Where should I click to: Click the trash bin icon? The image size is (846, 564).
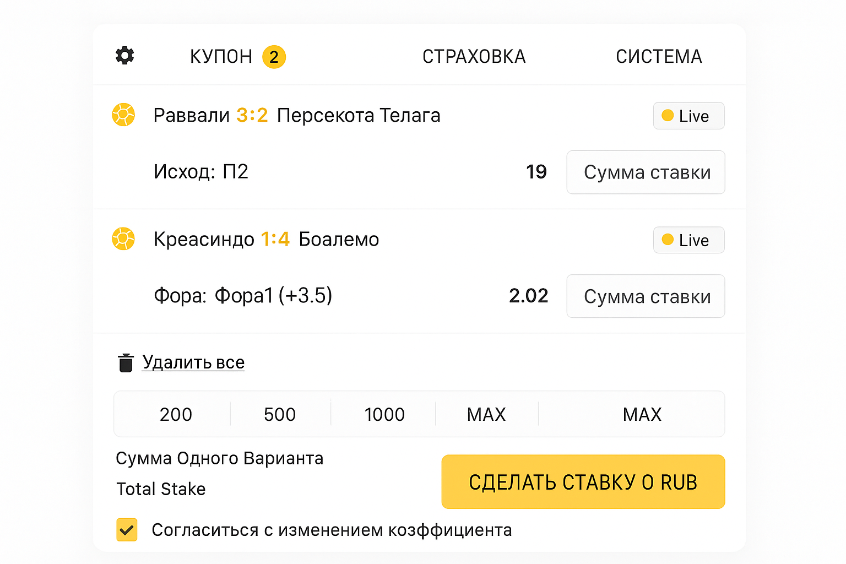click(x=126, y=363)
